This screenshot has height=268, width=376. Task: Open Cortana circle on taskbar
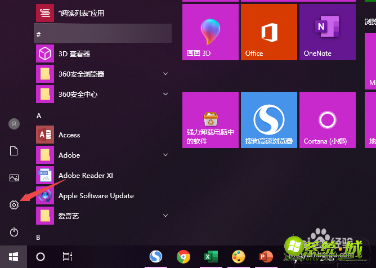point(41,257)
